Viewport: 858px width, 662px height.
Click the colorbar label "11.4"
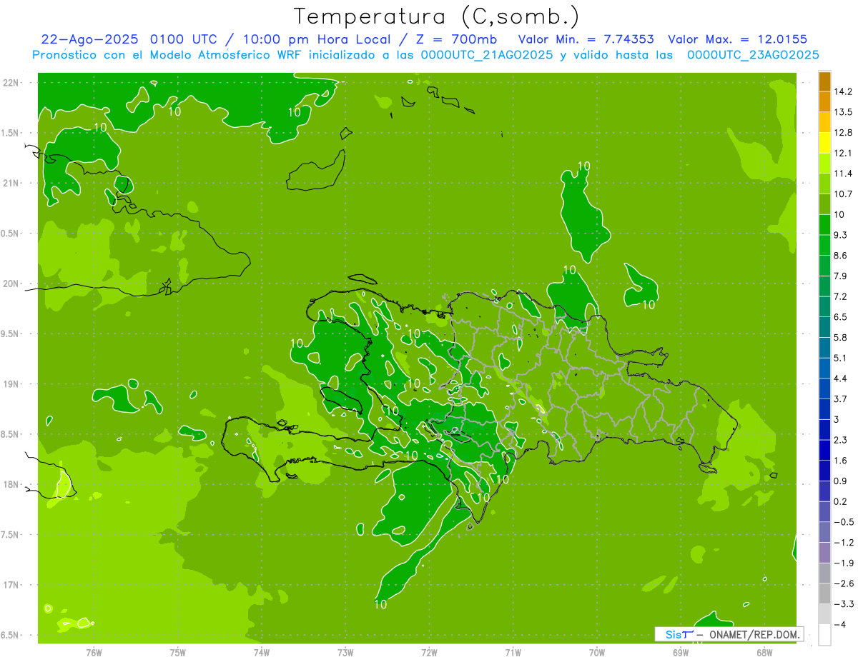point(843,174)
